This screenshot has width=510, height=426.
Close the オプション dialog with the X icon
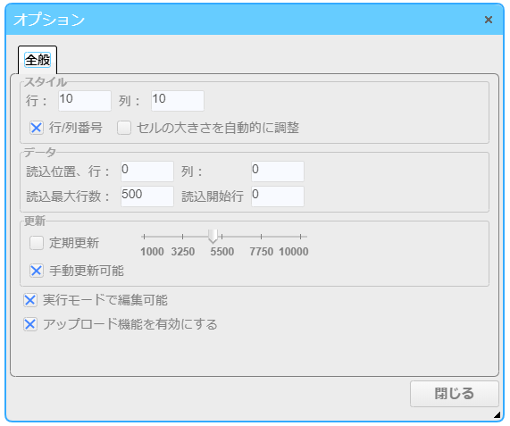tap(488, 20)
